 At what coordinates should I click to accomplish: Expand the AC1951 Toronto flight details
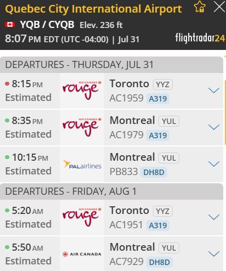214,217
